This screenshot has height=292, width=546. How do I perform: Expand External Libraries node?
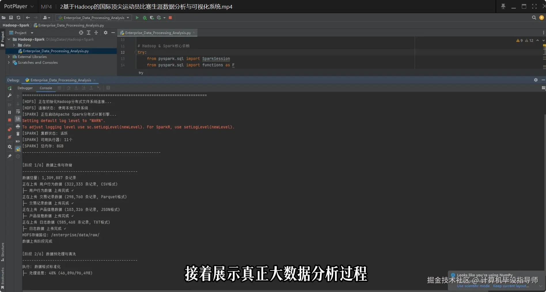coord(9,57)
